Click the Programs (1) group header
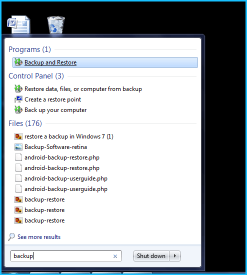Image resolution: width=247 pixels, height=275 pixels. click(29, 49)
